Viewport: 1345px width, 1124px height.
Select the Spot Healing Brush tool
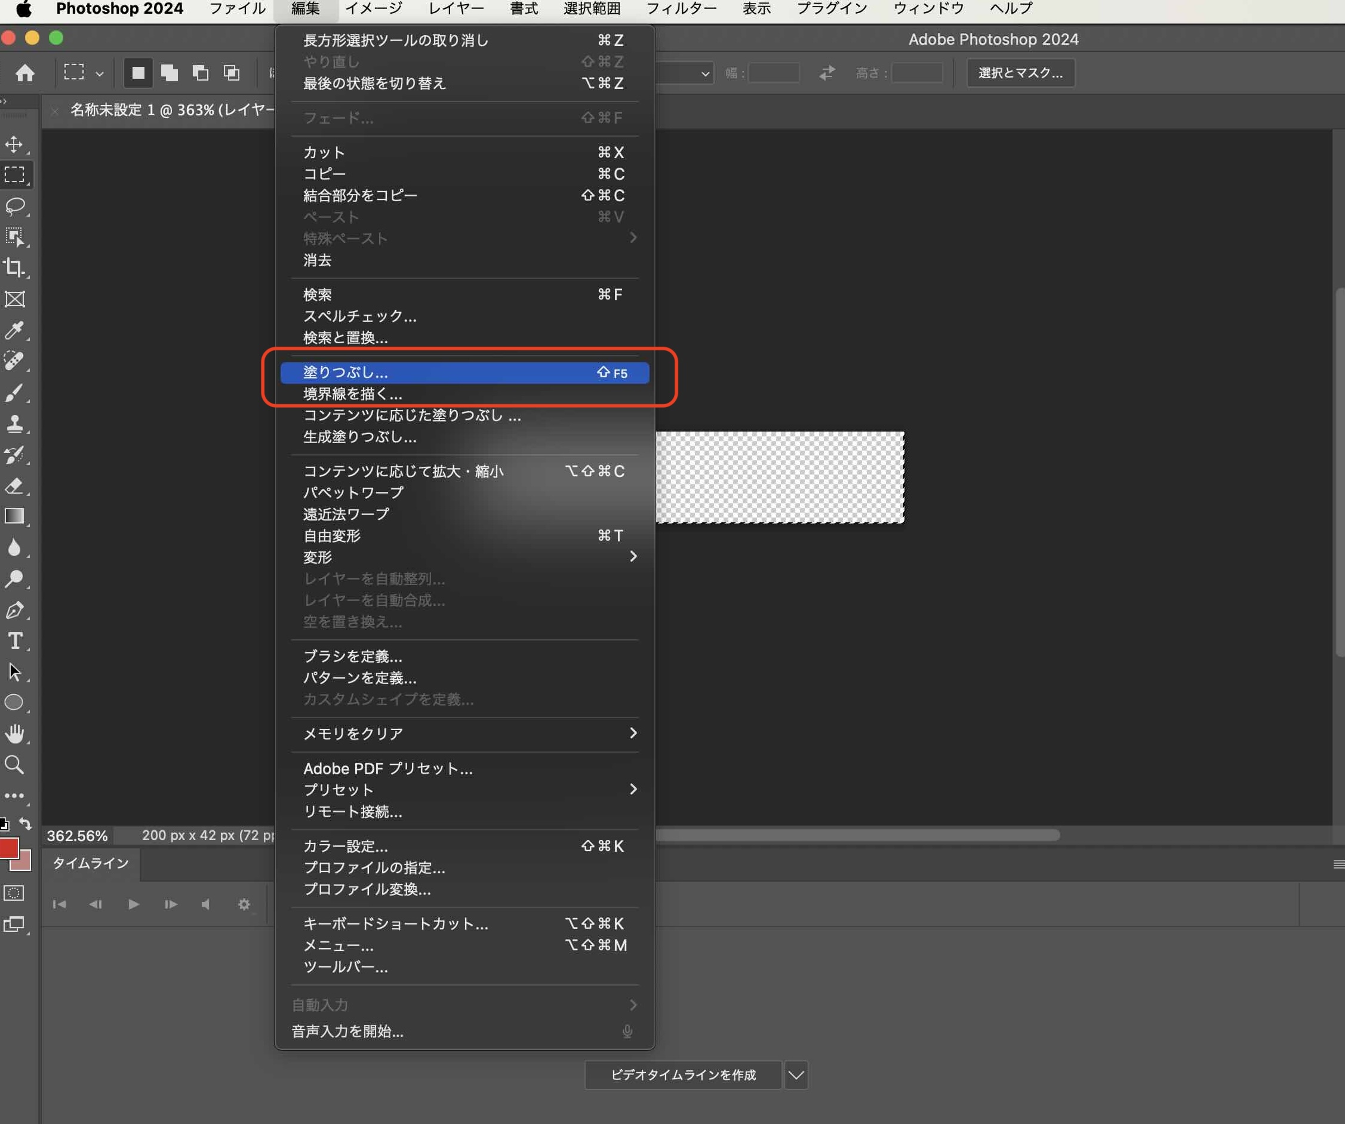(x=15, y=361)
